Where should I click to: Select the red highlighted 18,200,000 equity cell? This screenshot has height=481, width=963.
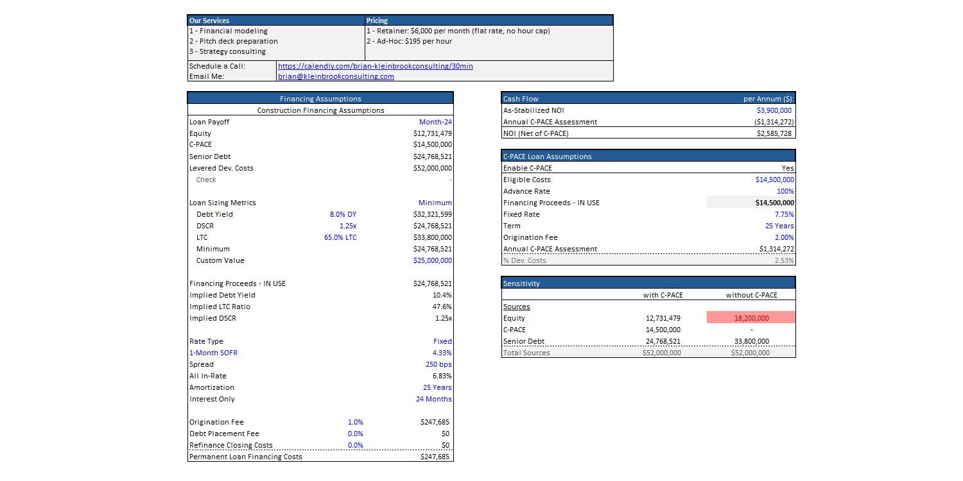[751, 318]
